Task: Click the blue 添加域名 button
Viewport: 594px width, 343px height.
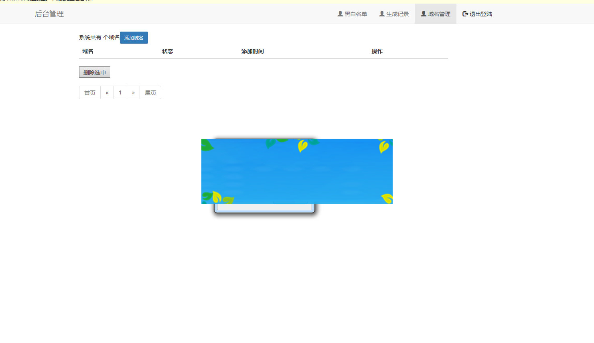Action: 134,37
